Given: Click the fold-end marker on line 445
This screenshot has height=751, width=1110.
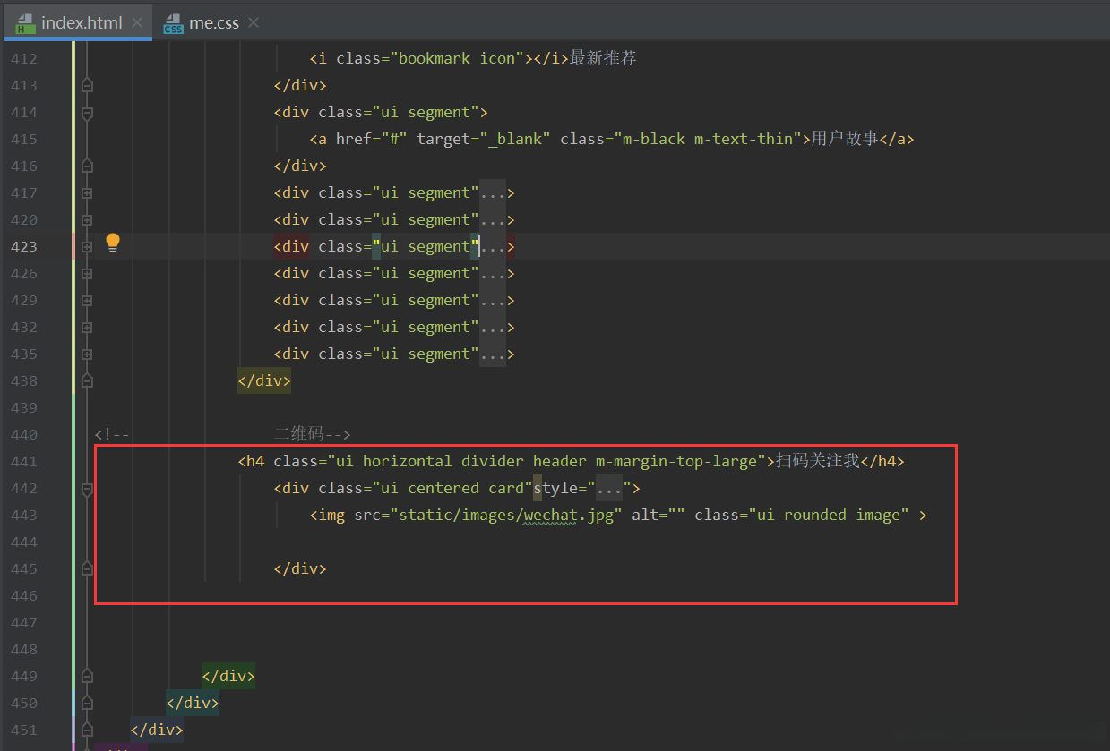Looking at the screenshot, I should click(x=87, y=568).
